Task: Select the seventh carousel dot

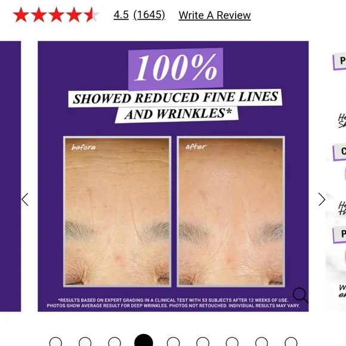Action: point(232,342)
